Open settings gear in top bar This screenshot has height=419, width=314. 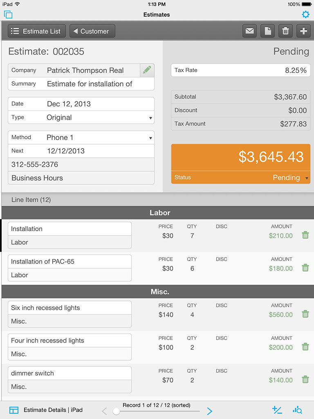point(305,15)
